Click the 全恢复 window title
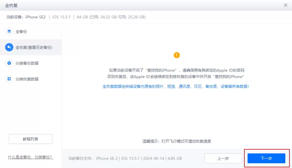 tap(11, 5)
